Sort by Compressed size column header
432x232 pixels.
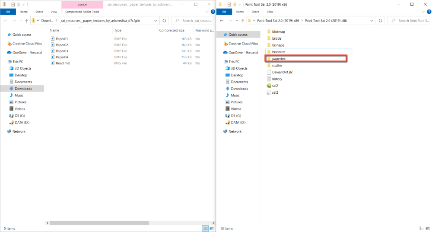172,30
